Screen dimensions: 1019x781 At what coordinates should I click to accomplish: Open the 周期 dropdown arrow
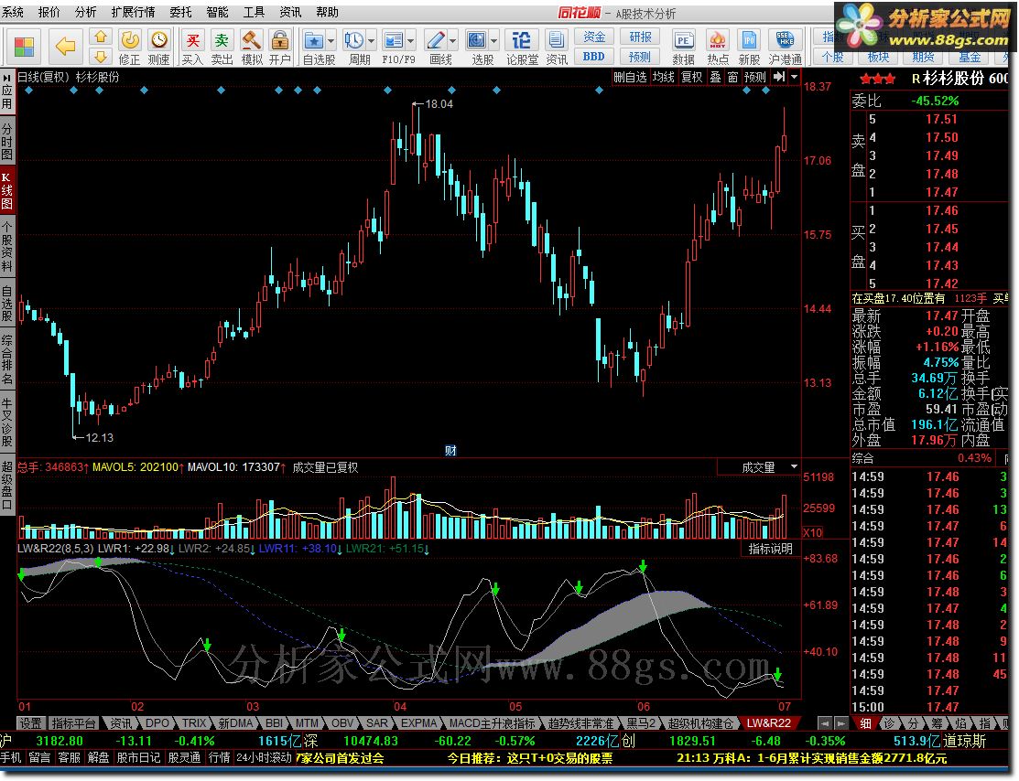tap(371, 41)
